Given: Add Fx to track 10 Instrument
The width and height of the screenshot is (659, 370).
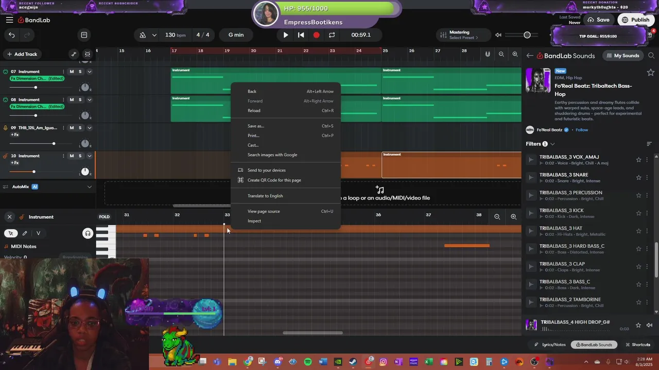Looking at the screenshot, I should click(15, 163).
